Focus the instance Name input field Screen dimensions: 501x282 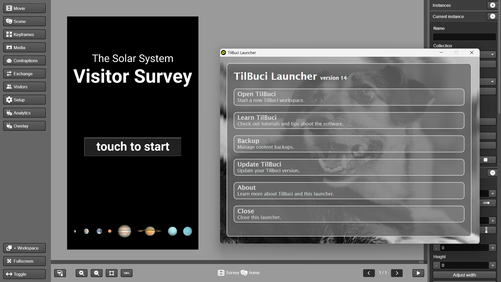464,37
